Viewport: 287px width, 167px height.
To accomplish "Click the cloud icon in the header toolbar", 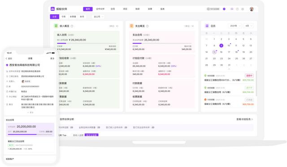I will pyautogui.click(x=232, y=9).
